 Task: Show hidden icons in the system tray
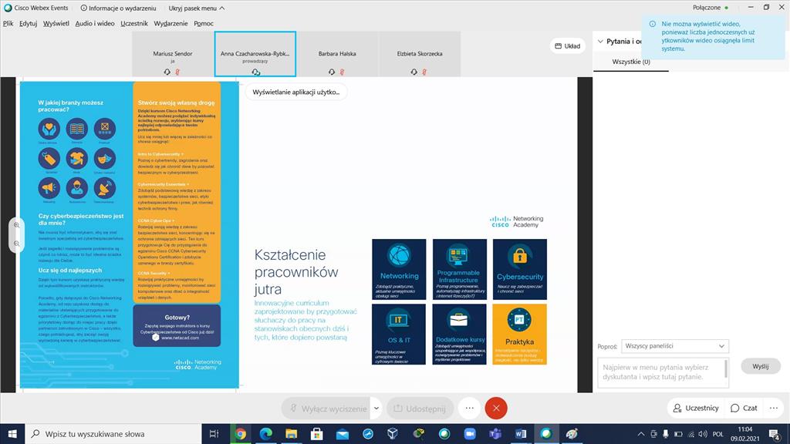pyautogui.click(x=641, y=434)
